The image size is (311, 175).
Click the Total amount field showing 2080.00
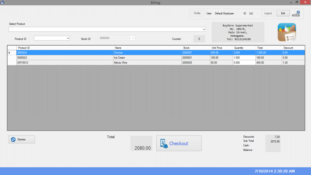point(141,144)
